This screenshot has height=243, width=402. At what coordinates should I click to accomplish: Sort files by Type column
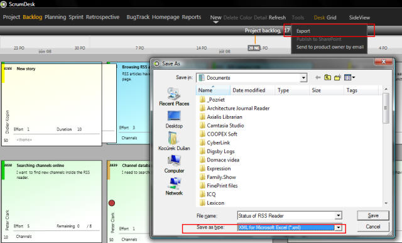(292, 90)
